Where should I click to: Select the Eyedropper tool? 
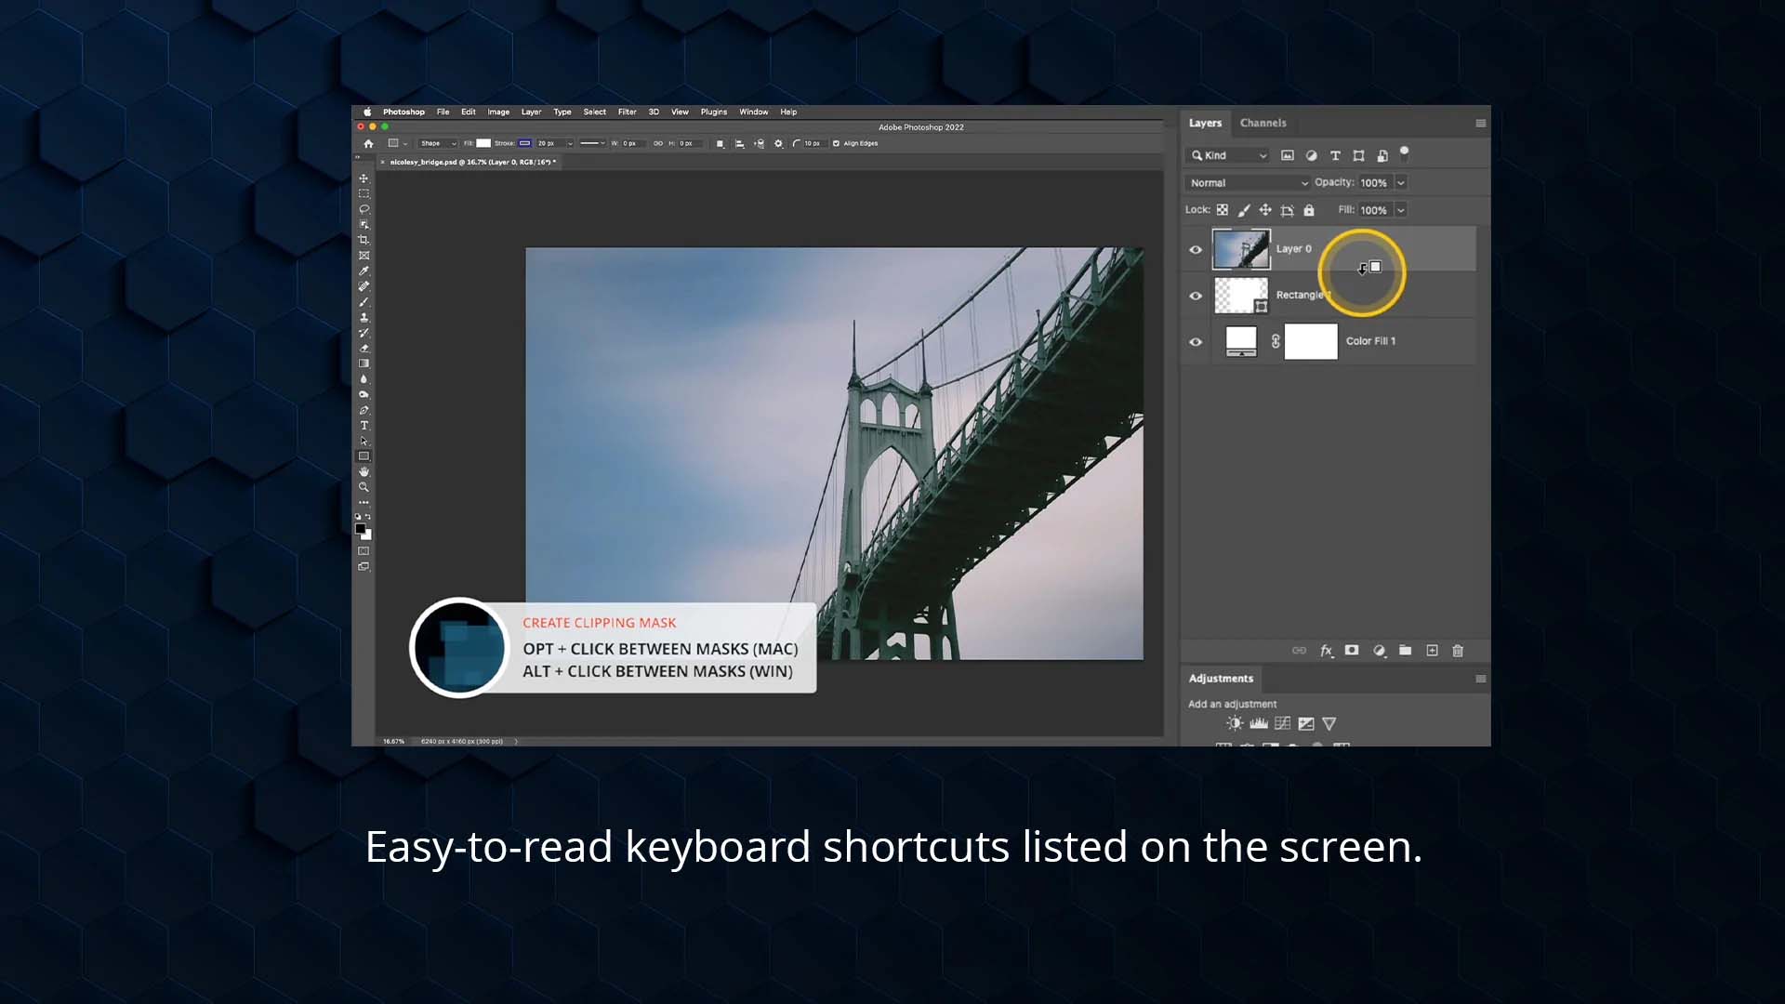(x=364, y=271)
